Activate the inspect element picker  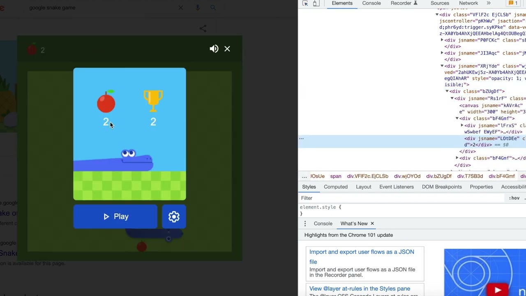pyautogui.click(x=305, y=3)
